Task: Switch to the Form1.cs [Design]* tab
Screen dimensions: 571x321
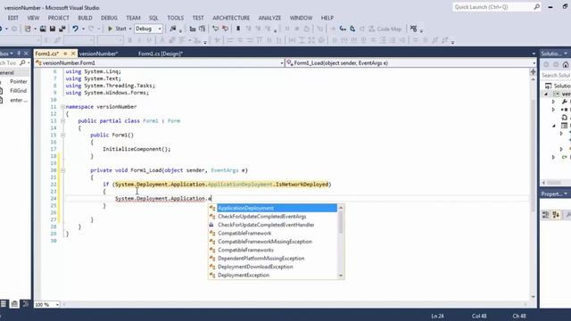Action: (161, 53)
